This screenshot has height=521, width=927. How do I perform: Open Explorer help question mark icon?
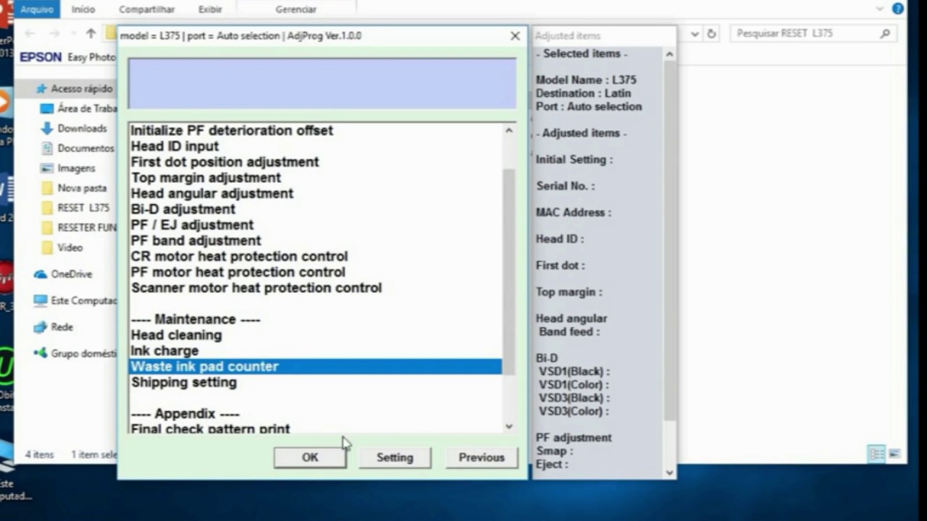(x=898, y=9)
